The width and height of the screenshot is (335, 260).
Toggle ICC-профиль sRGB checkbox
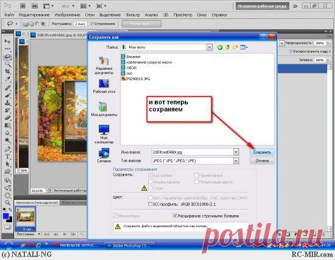pyautogui.click(x=150, y=204)
